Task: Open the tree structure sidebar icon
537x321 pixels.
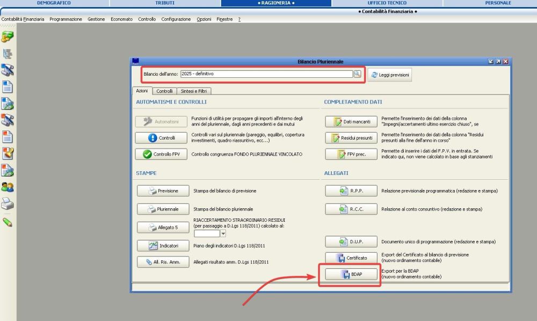Action: pos(8,54)
